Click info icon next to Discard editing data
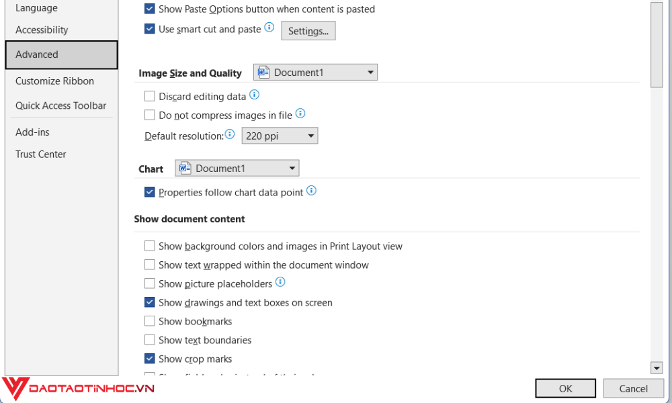Image resolution: width=672 pixels, height=403 pixels. coord(254,95)
